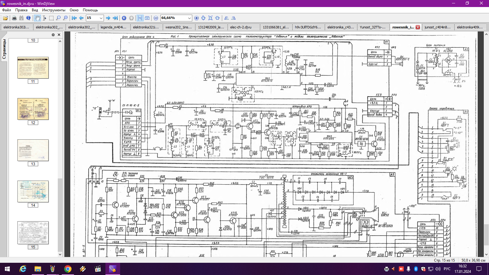Open the Инструменты menu

coord(54,10)
